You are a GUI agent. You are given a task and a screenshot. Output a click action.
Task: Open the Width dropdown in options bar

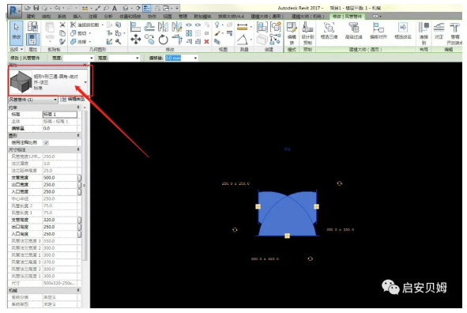click(x=92, y=58)
